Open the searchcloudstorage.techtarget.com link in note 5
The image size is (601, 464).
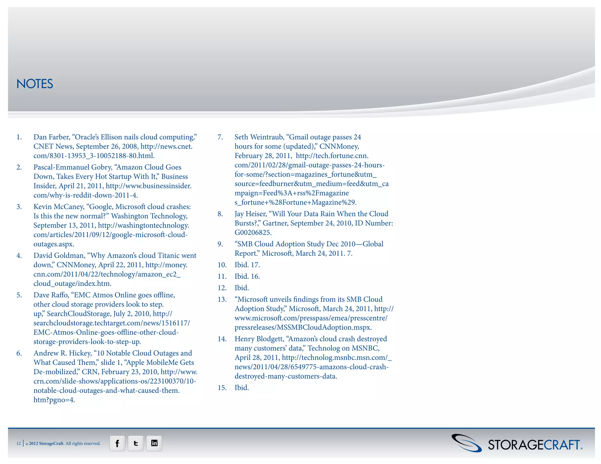112,328
